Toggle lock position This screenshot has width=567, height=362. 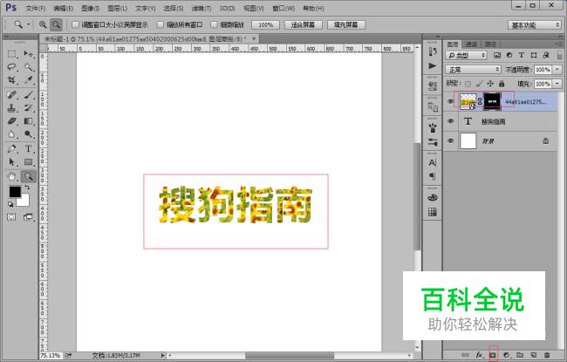(490, 84)
